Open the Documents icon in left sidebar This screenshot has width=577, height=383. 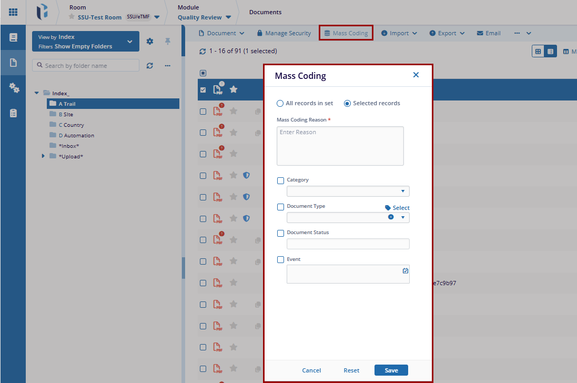(13, 63)
